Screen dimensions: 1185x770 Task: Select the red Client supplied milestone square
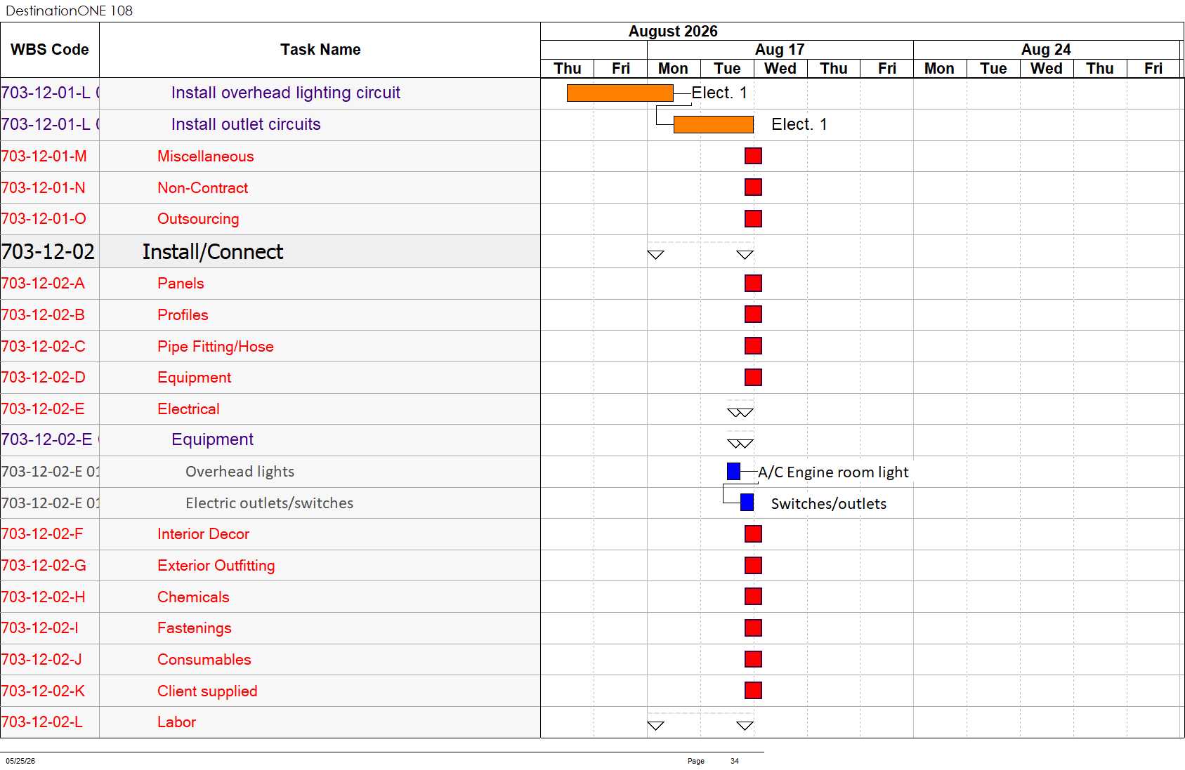pos(753,690)
